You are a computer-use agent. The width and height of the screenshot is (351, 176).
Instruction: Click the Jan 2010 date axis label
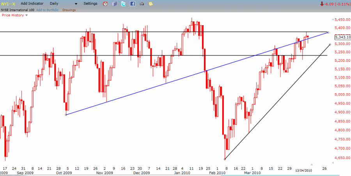point(182,173)
